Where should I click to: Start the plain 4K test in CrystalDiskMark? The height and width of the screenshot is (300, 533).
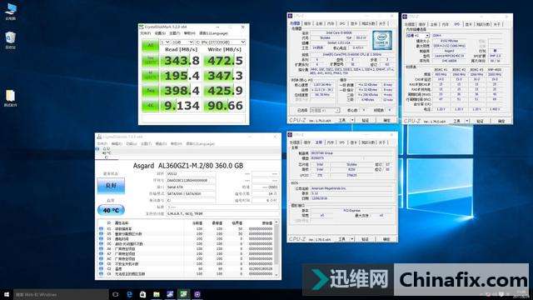coord(150,106)
